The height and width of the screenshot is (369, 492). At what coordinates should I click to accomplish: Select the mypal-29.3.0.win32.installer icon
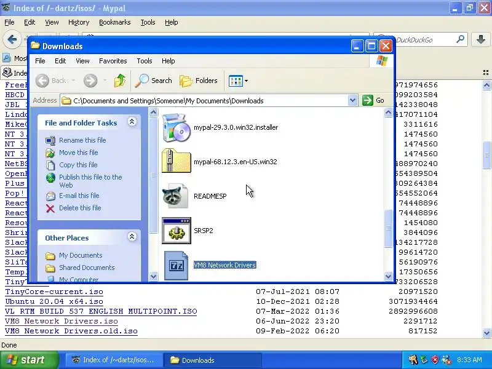(176, 128)
